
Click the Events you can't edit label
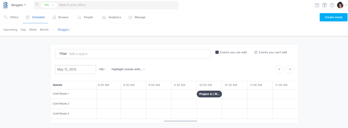click(273, 53)
